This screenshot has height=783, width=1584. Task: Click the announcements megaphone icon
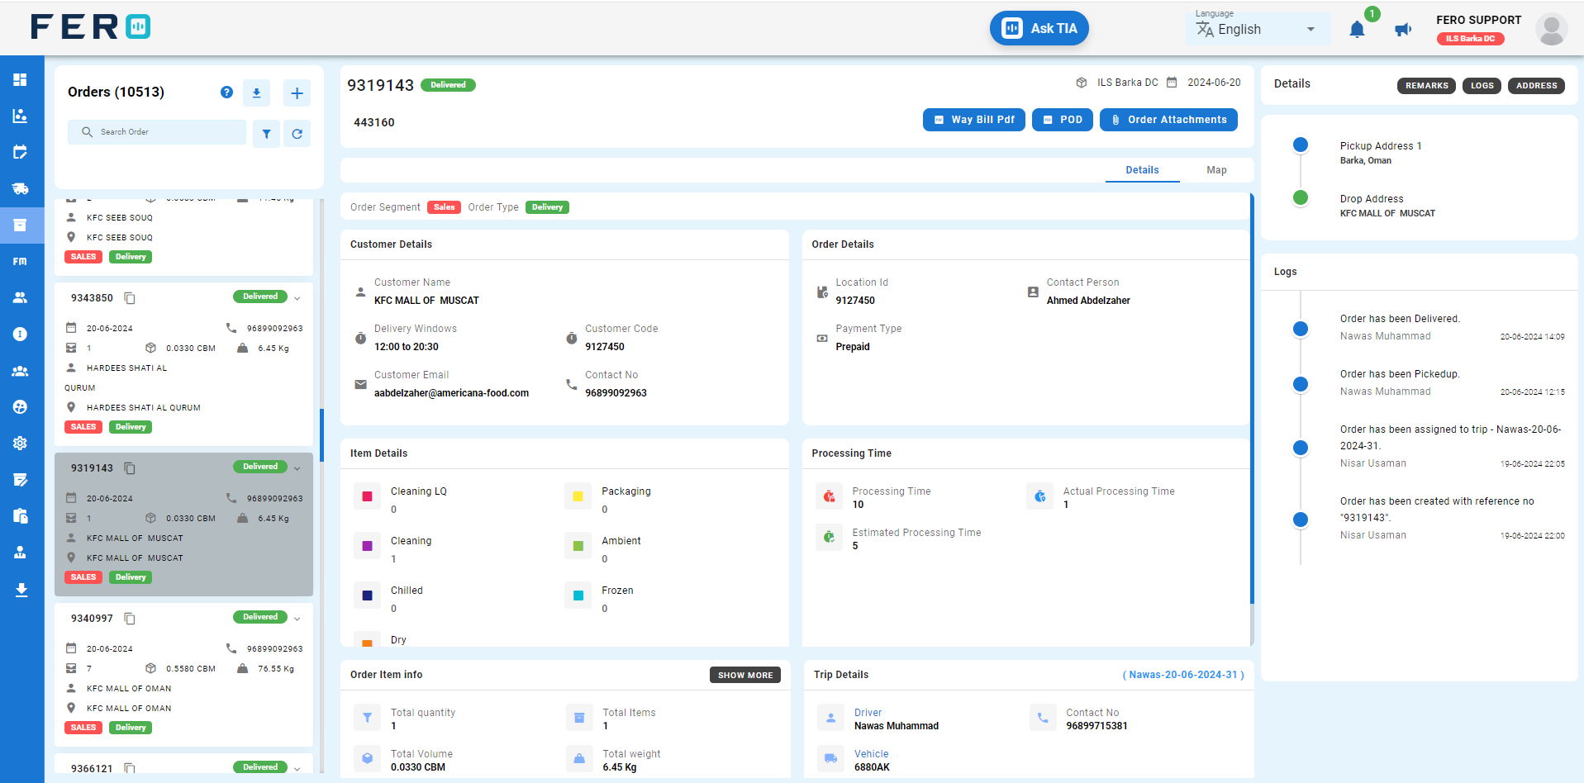(x=1403, y=30)
